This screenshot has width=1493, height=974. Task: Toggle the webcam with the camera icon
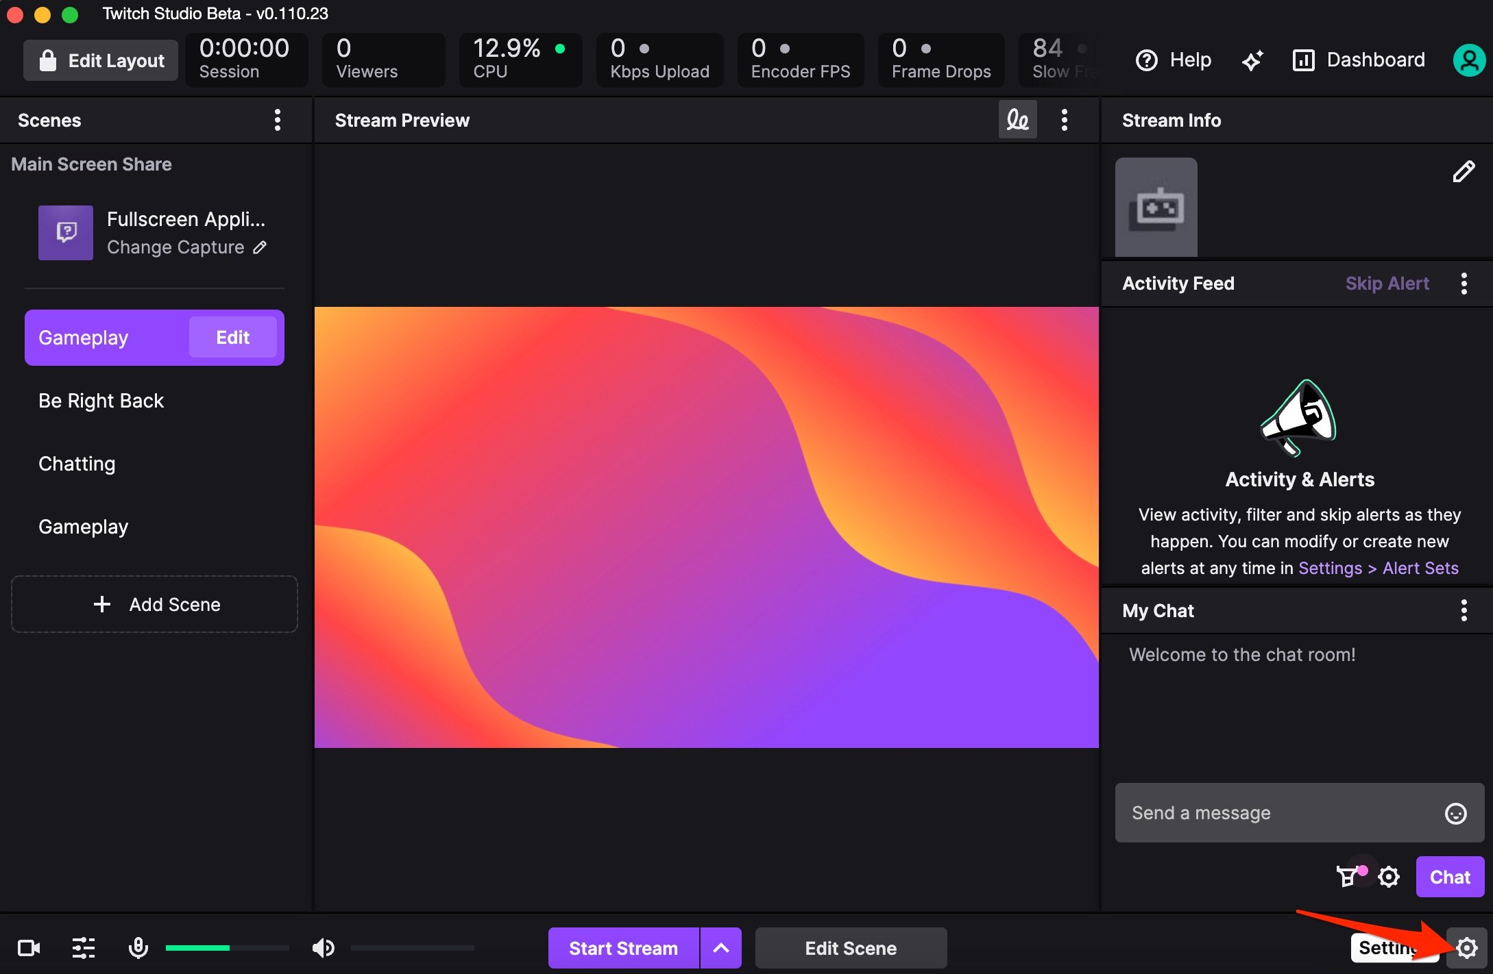point(29,948)
